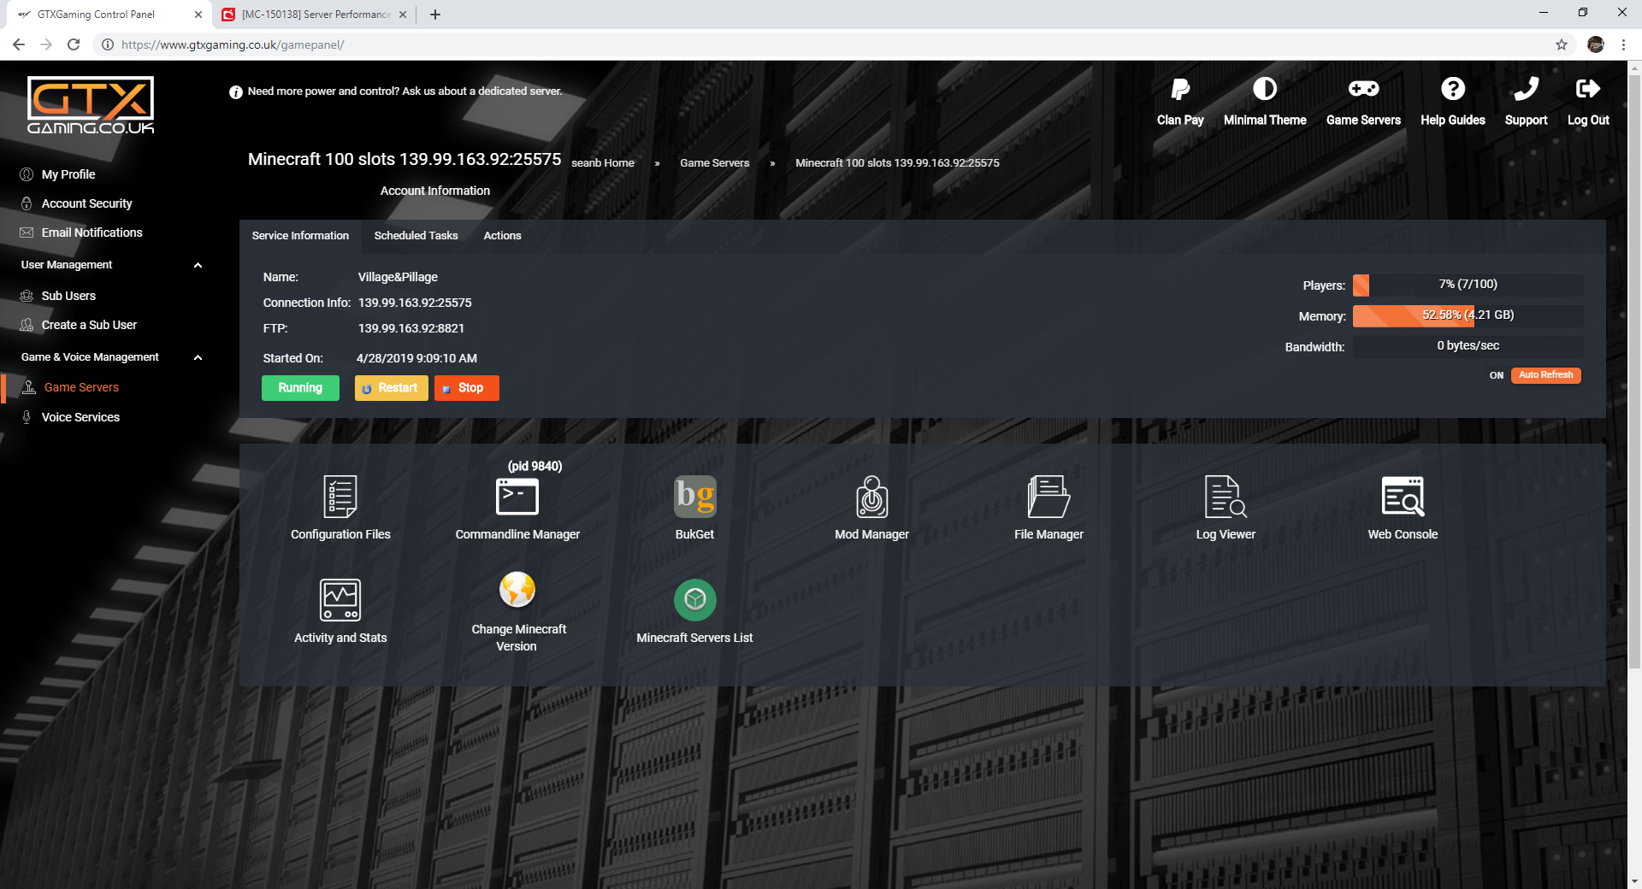Open the seanb Home breadcrumb link
This screenshot has height=889, width=1642.
click(603, 163)
